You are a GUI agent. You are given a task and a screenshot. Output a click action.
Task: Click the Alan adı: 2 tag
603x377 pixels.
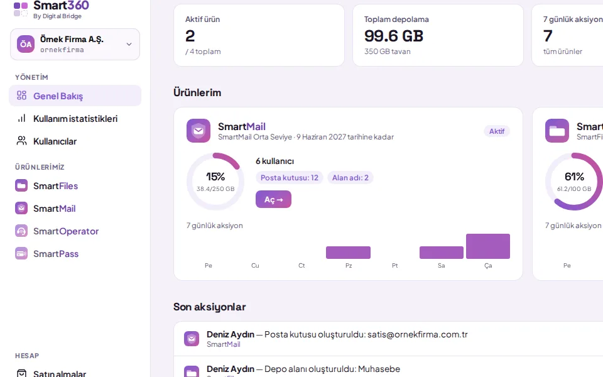(350, 178)
